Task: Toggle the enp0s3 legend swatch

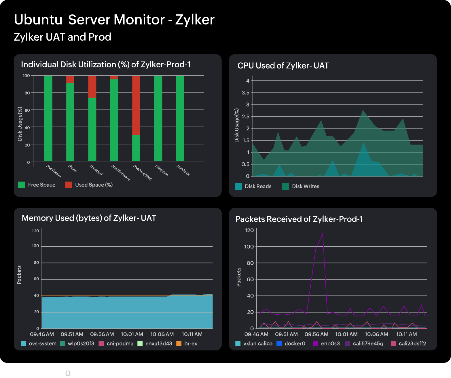Action: [316, 343]
